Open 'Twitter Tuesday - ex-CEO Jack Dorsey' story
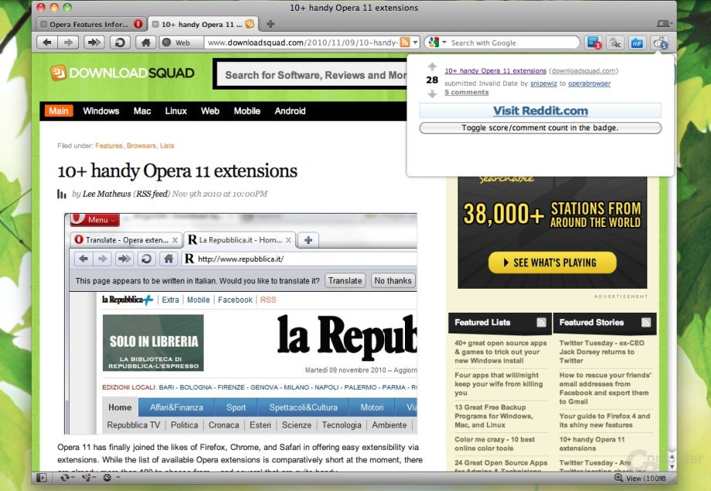Image resolution: width=711 pixels, height=491 pixels. click(x=602, y=352)
